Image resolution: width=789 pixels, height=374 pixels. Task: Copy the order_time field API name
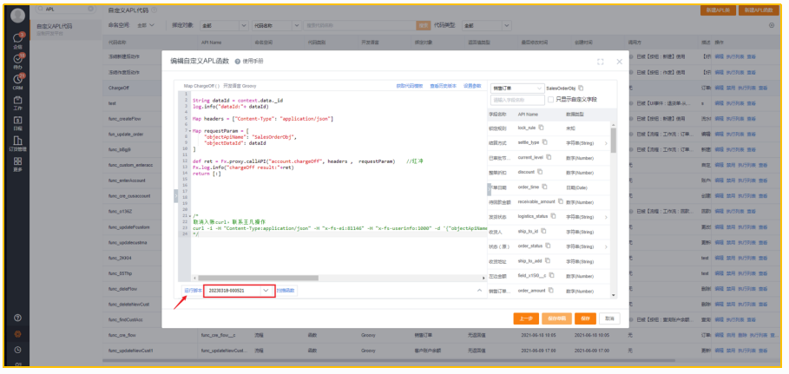pyautogui.click(x=544, y=187)
